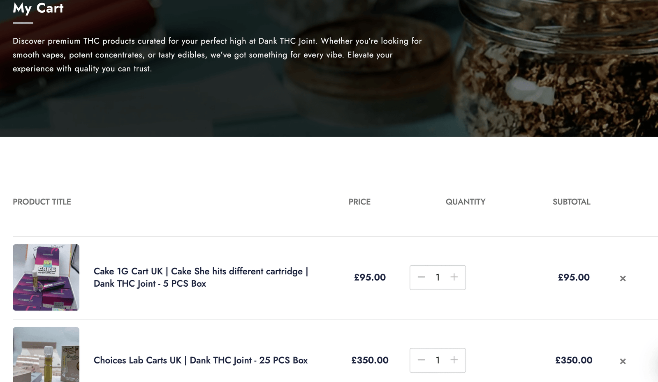Click the £95.00 subtotal for Cake cart
Screen dimensions: 658x382
click(x=574, y=277)
